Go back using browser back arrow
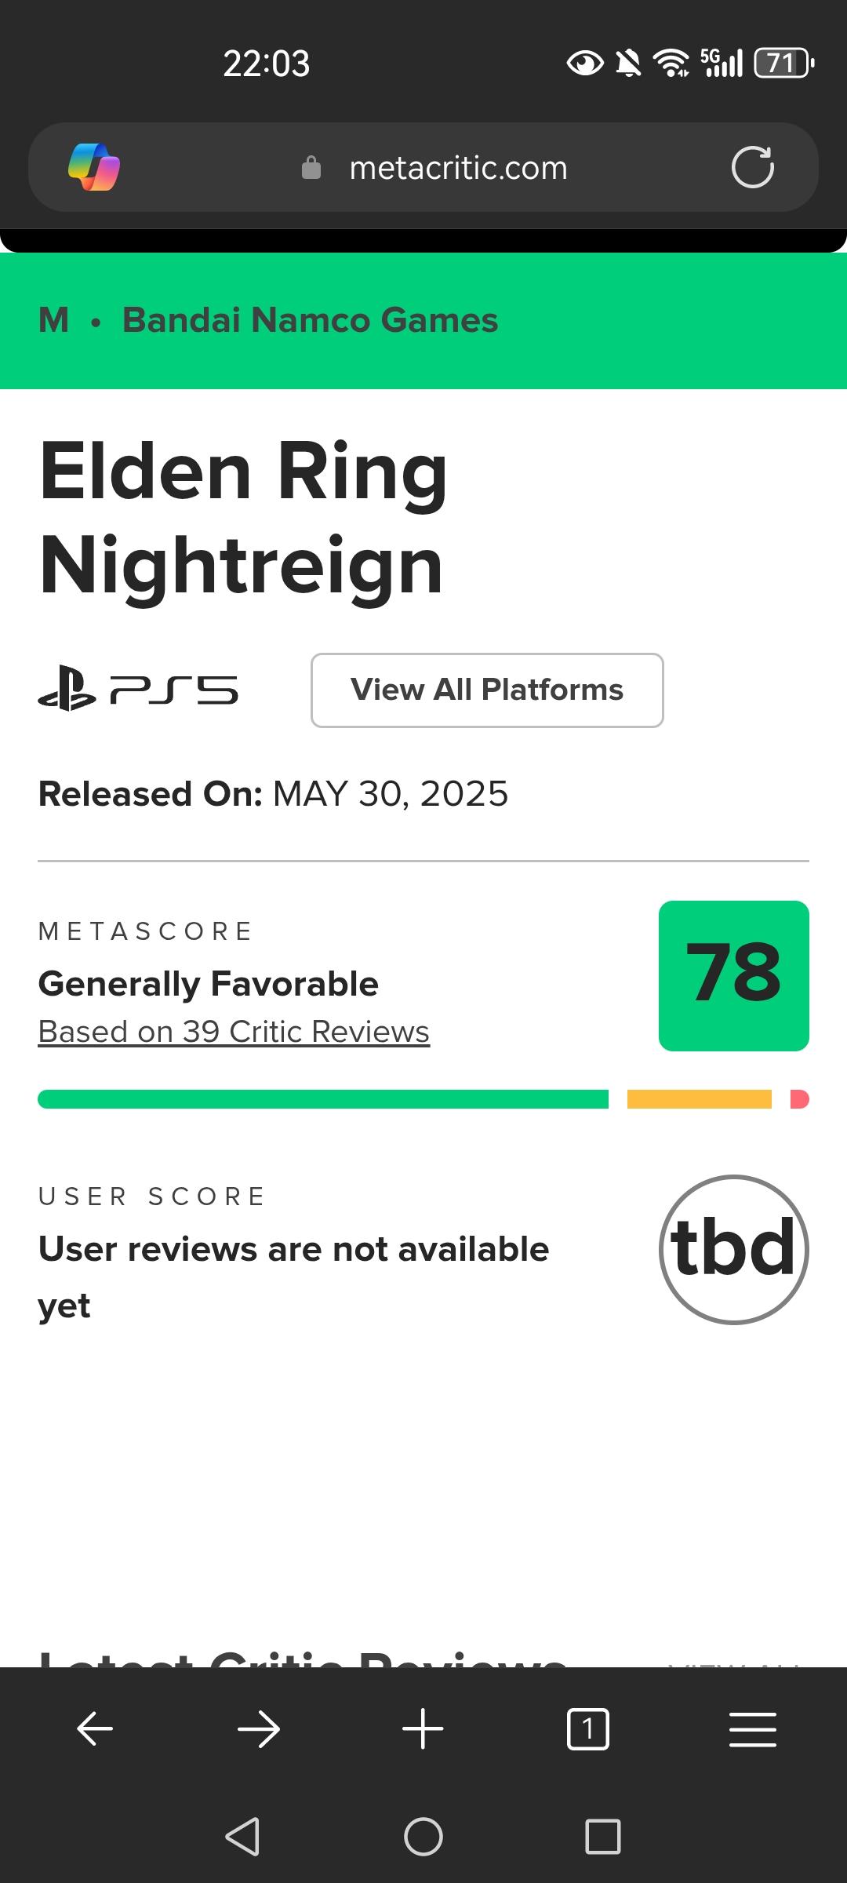Viewport: 847px width, 1883px height. tap(95, 1728)
